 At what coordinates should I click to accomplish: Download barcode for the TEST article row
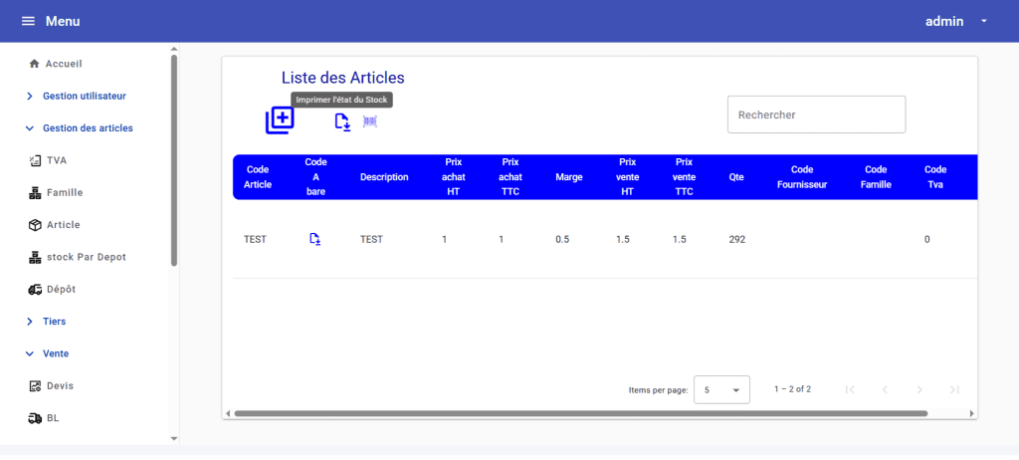point(314,239)
